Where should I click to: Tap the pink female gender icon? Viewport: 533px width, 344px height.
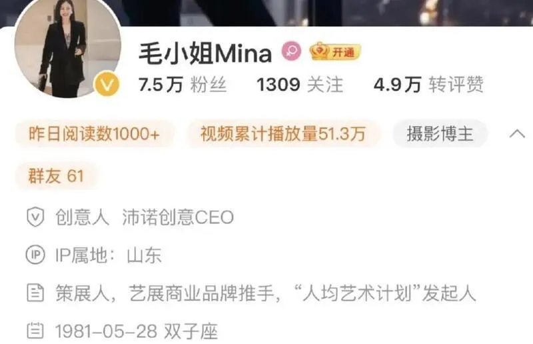(292, 51)
